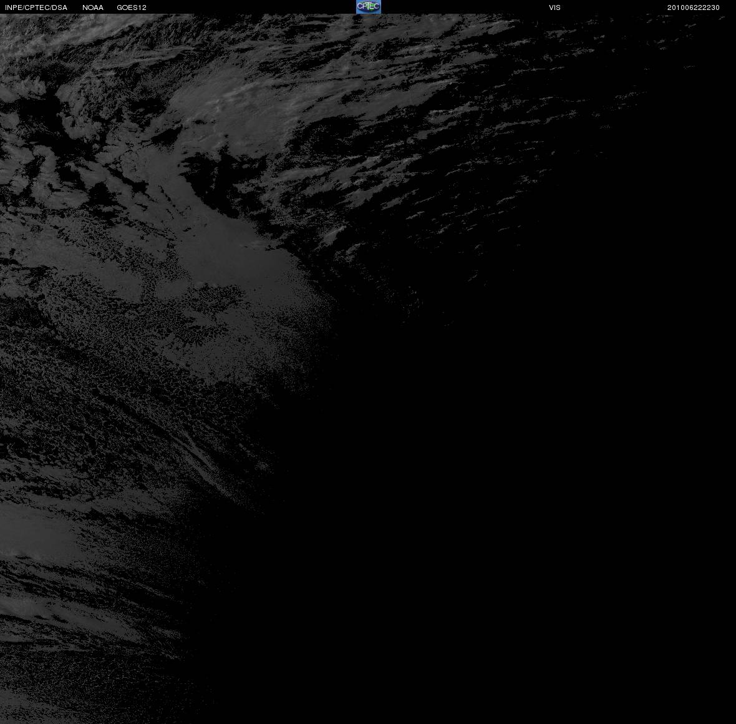Click the empty header area between logo and VIS
The width and height of the screenshot is (736, 724).
[x=465, y=7]
